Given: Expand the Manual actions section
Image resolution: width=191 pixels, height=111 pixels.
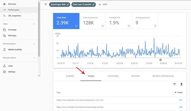Looking at the screenshot, I should click(x=34, y=58).
